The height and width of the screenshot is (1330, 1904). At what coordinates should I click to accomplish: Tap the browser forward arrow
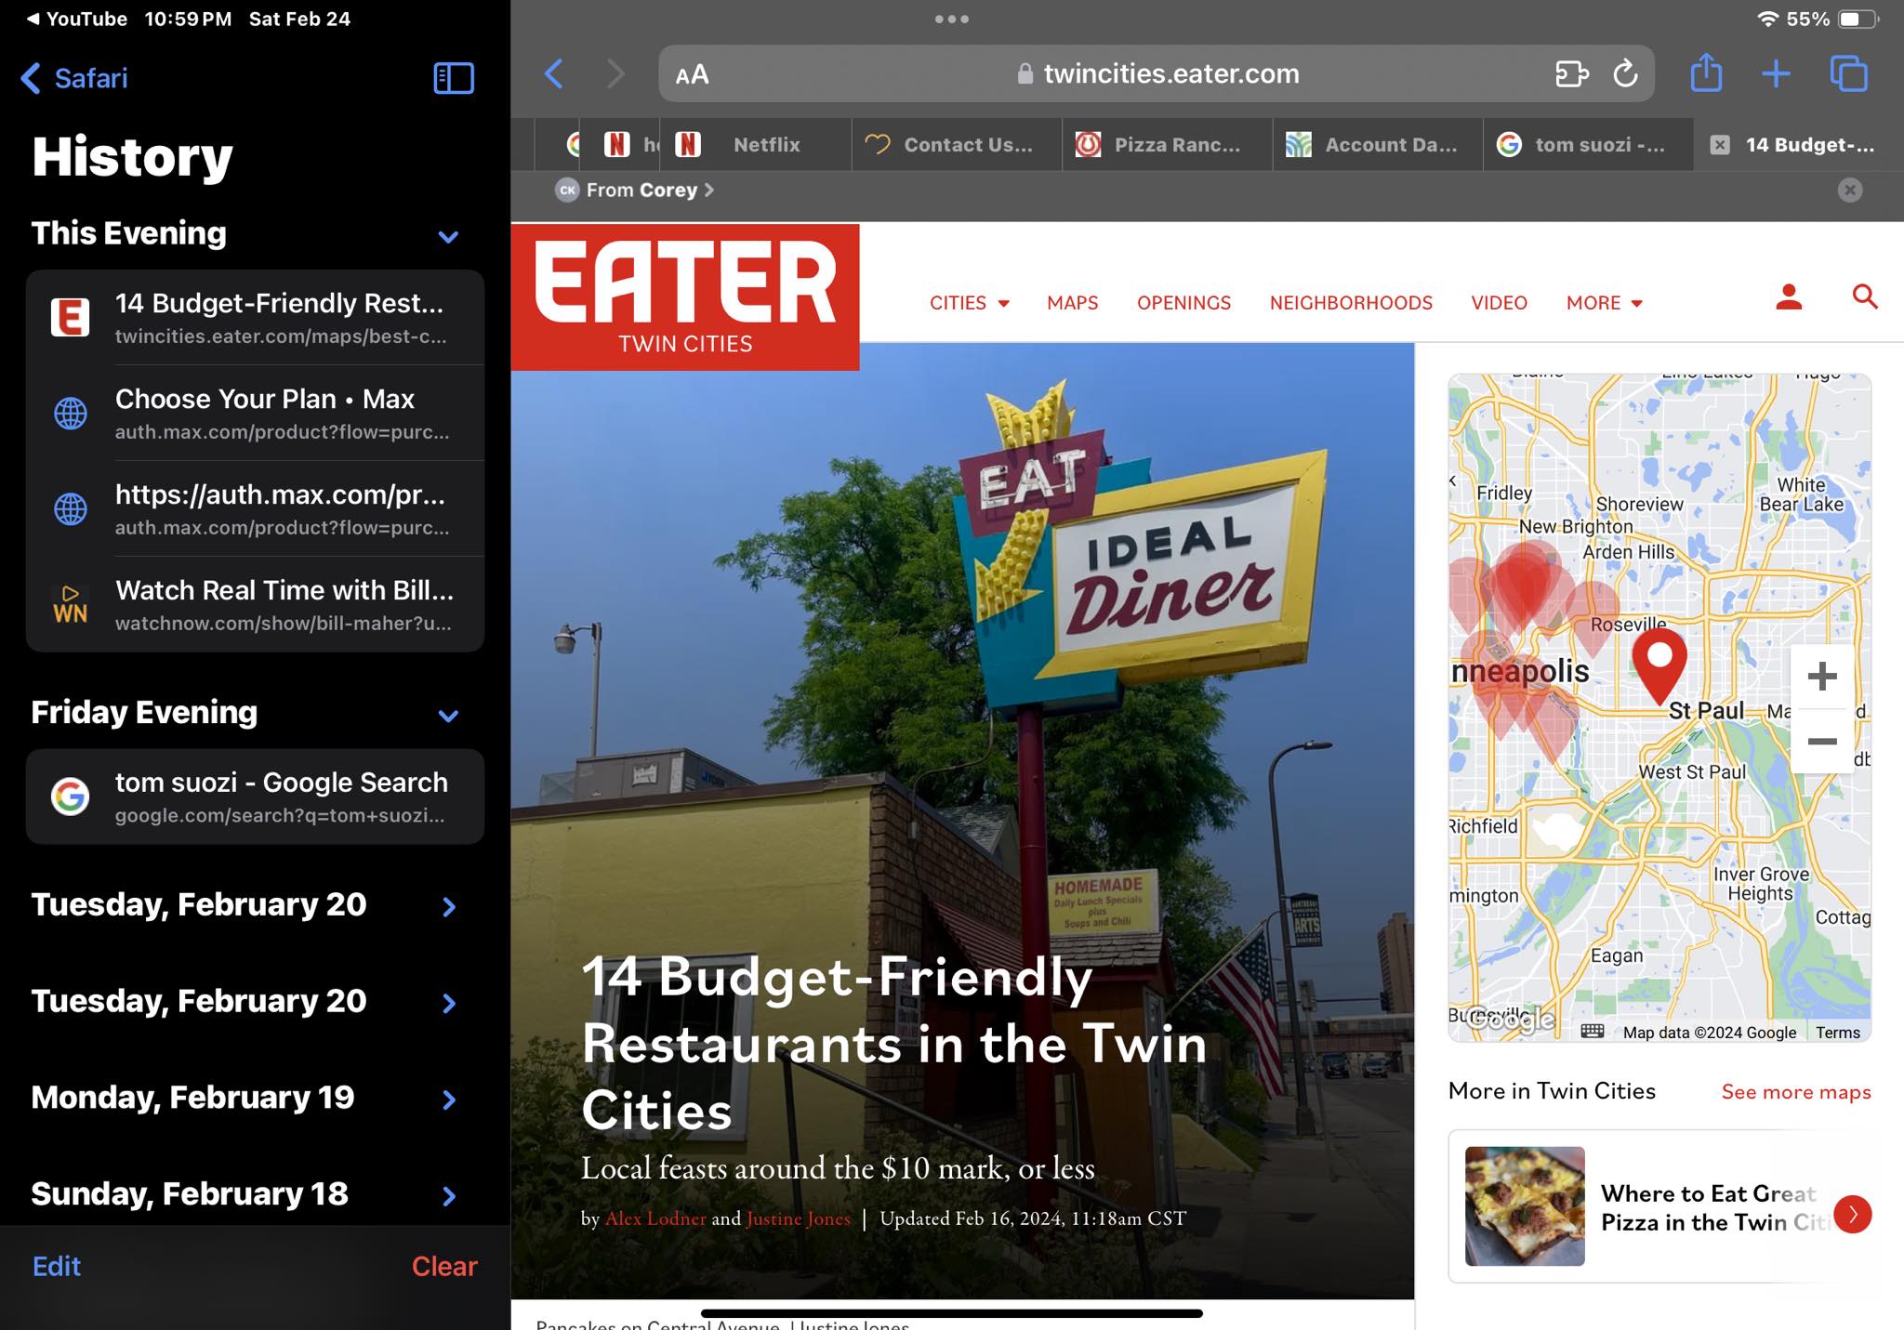click(615, 73)
